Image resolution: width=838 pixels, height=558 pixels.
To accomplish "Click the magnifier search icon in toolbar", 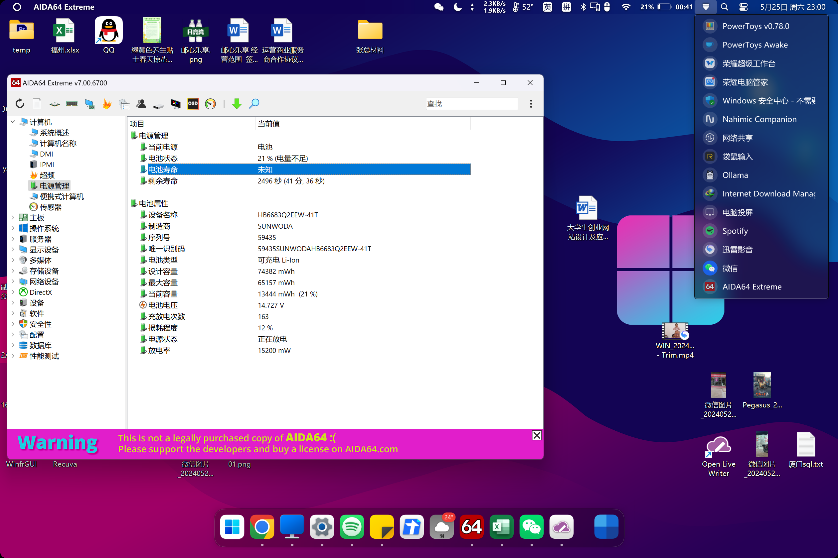I will pyautogui.click(x=254, y=104).
